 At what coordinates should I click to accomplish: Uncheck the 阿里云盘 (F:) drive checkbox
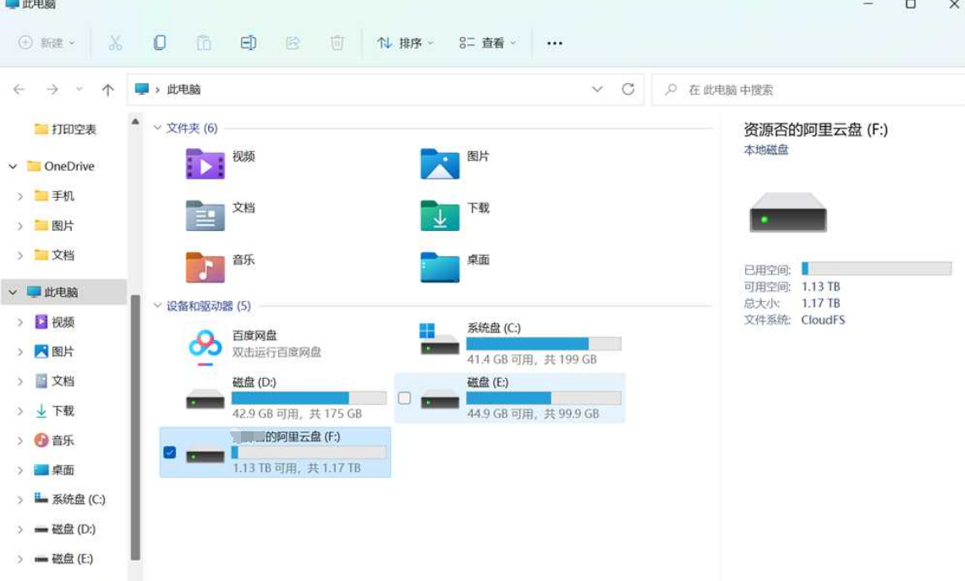170,452
